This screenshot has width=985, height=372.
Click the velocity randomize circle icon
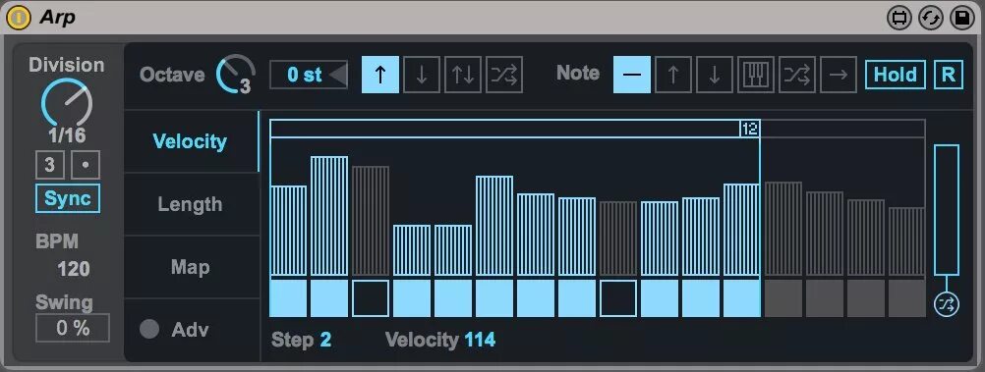(x=947, y=305)
